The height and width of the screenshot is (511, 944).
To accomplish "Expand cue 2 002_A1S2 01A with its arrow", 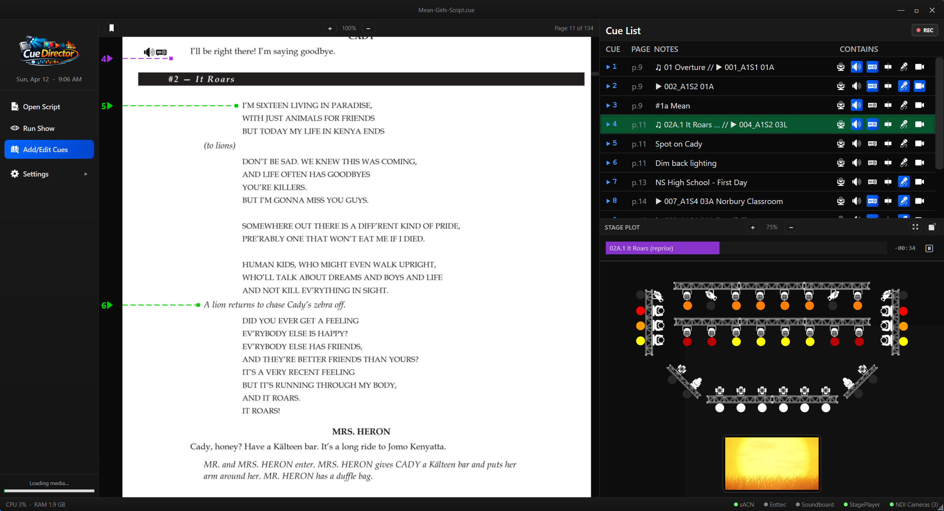I will coord(608,85).
